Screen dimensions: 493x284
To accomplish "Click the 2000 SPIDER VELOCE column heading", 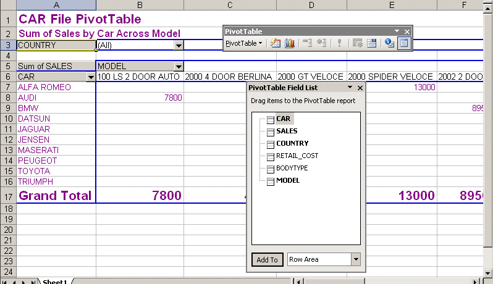I will (x=390, y=77).
